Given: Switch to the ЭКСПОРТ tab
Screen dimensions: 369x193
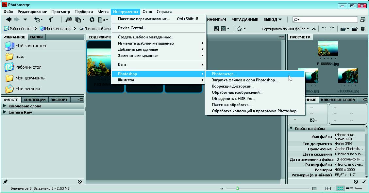Looking at the screenshot, I should 59,100.
